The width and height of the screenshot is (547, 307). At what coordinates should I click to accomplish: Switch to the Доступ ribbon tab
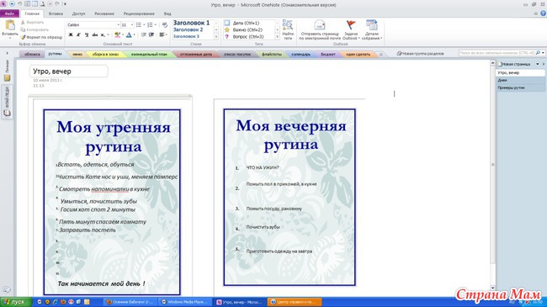78,13
